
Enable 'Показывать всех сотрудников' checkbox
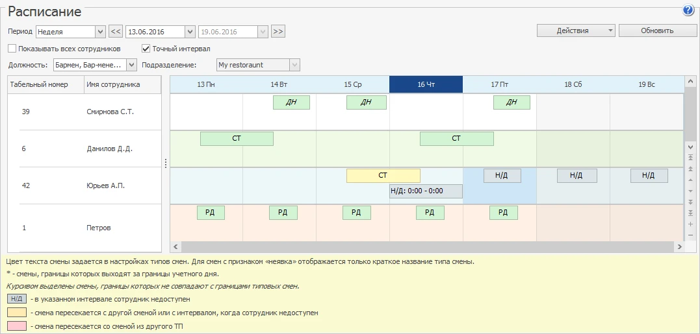[12, 49]
